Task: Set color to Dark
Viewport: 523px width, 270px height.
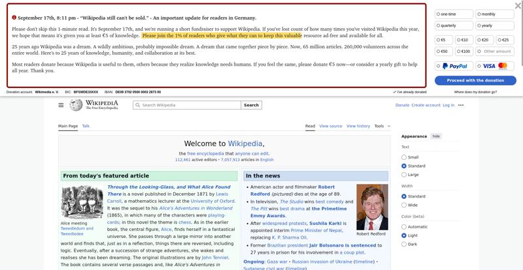Action: coord(404,244)
